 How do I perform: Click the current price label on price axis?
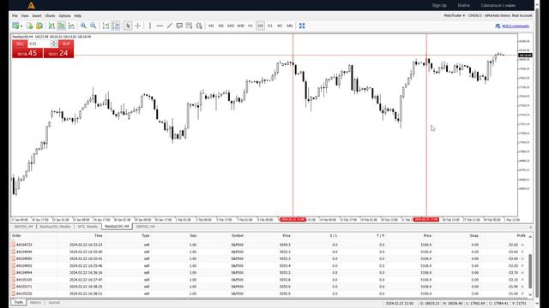(525, 55)
